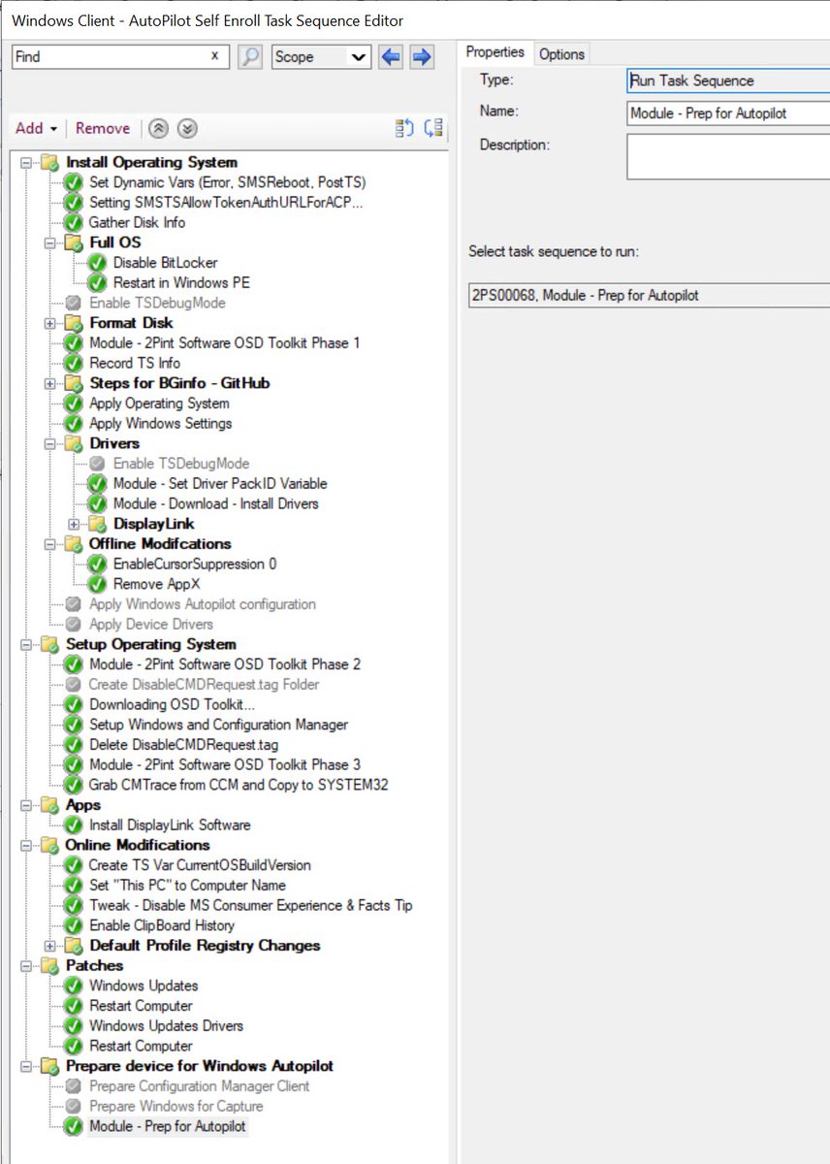Screen dimensions: 830x1164
Task: Click the Setup Operating System folder icon
Action: [x=49, y=644]
